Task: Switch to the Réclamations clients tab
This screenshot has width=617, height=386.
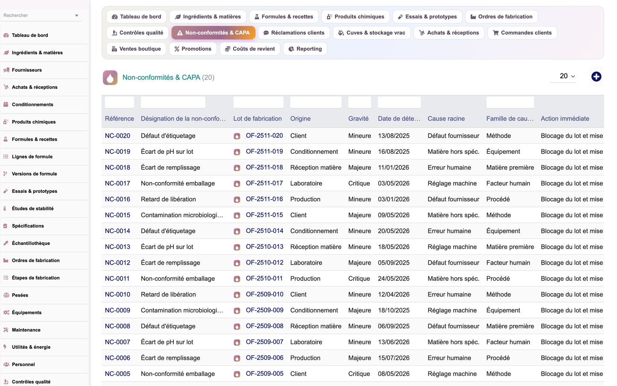Action: (x=294, y=33)
